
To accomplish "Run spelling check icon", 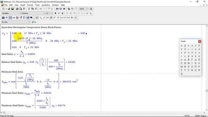I will pos(24,9).
